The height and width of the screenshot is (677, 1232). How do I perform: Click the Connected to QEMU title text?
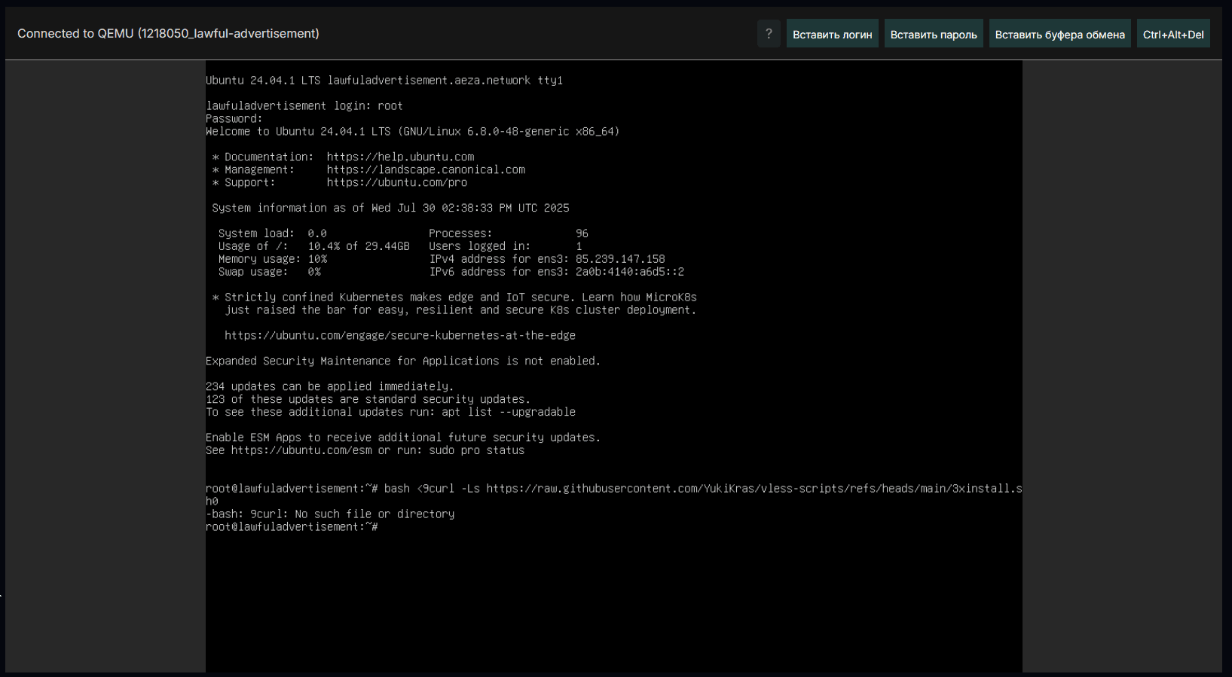point(168,34)
